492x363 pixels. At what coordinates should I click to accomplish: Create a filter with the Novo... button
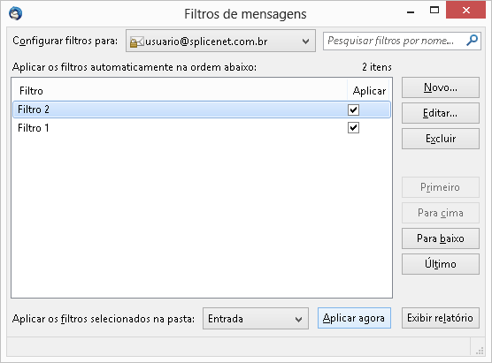(x=441, y=87)
